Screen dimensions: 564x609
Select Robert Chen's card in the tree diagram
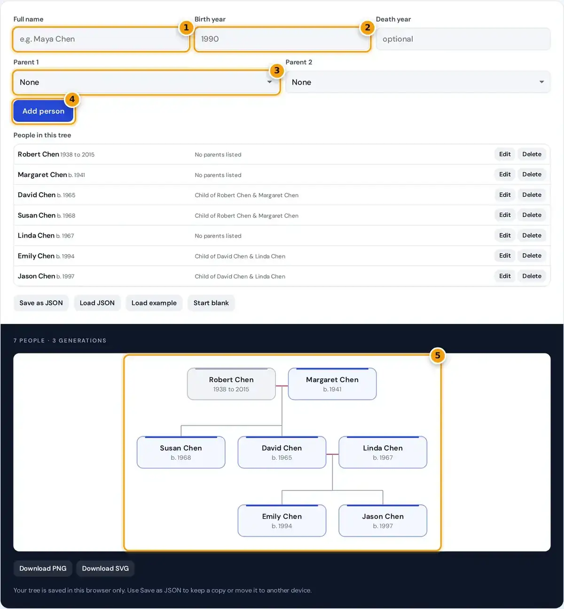(x=231, y=384)
